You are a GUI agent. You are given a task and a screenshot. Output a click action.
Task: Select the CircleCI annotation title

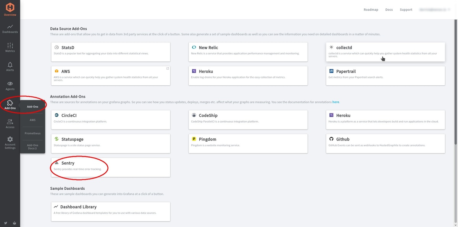[69, 115]
